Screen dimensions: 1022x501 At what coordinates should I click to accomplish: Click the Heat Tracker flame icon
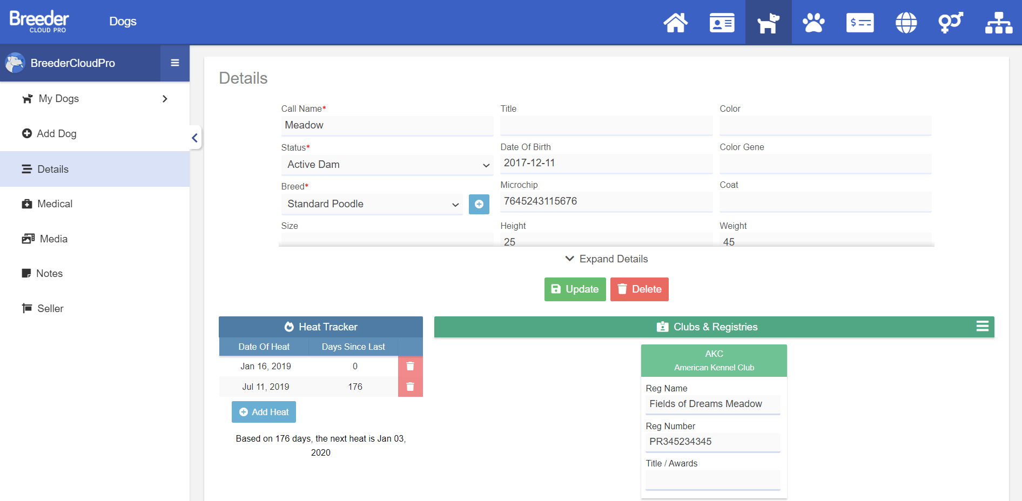click(x=290, y=327)
